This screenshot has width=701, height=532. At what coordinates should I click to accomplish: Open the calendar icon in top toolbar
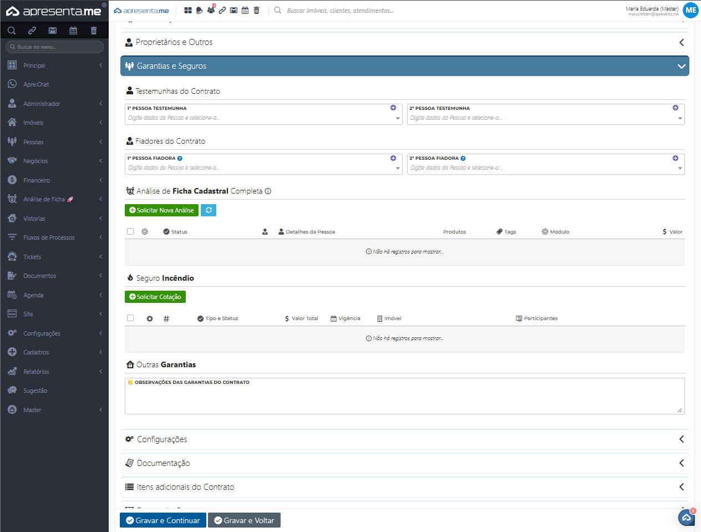coord(245,11)
